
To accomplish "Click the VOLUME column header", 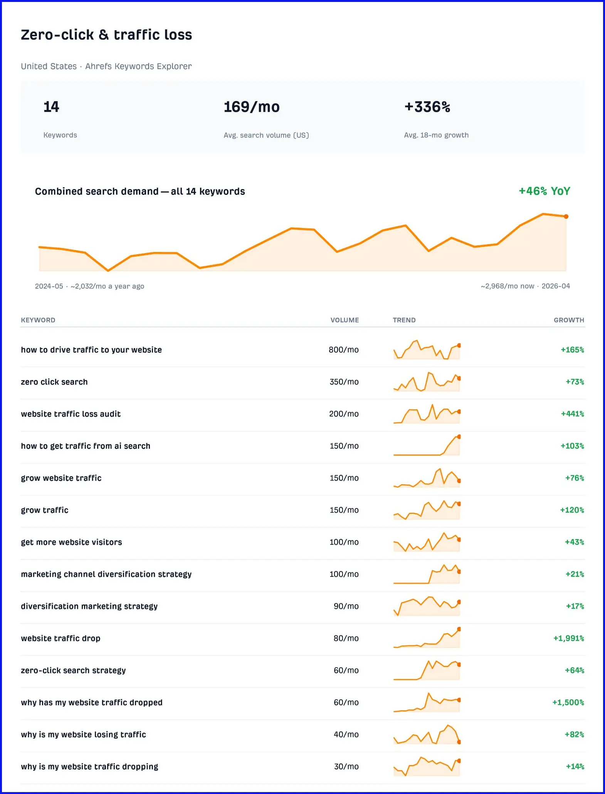I will click(345, 320).
